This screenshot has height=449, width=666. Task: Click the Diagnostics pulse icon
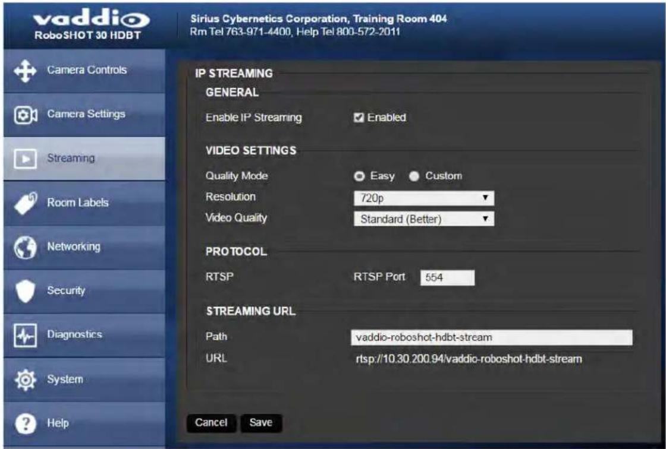pos(26,336)
